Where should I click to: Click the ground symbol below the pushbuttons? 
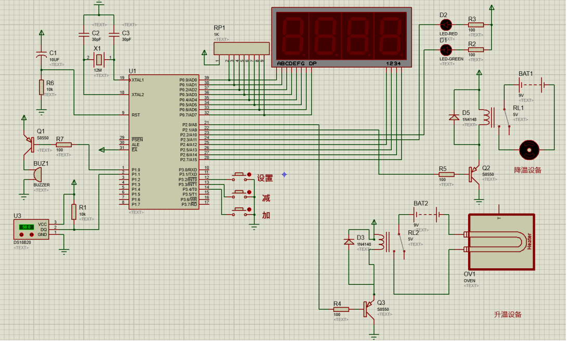tap(254, 227)
